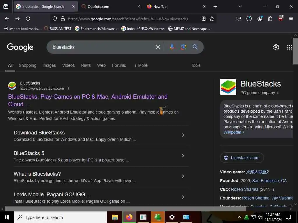The height and width of the screenshot is (223, 298).
Task: Click the horizontal page scrollbar thumb
Action: [x=125, y=209]
